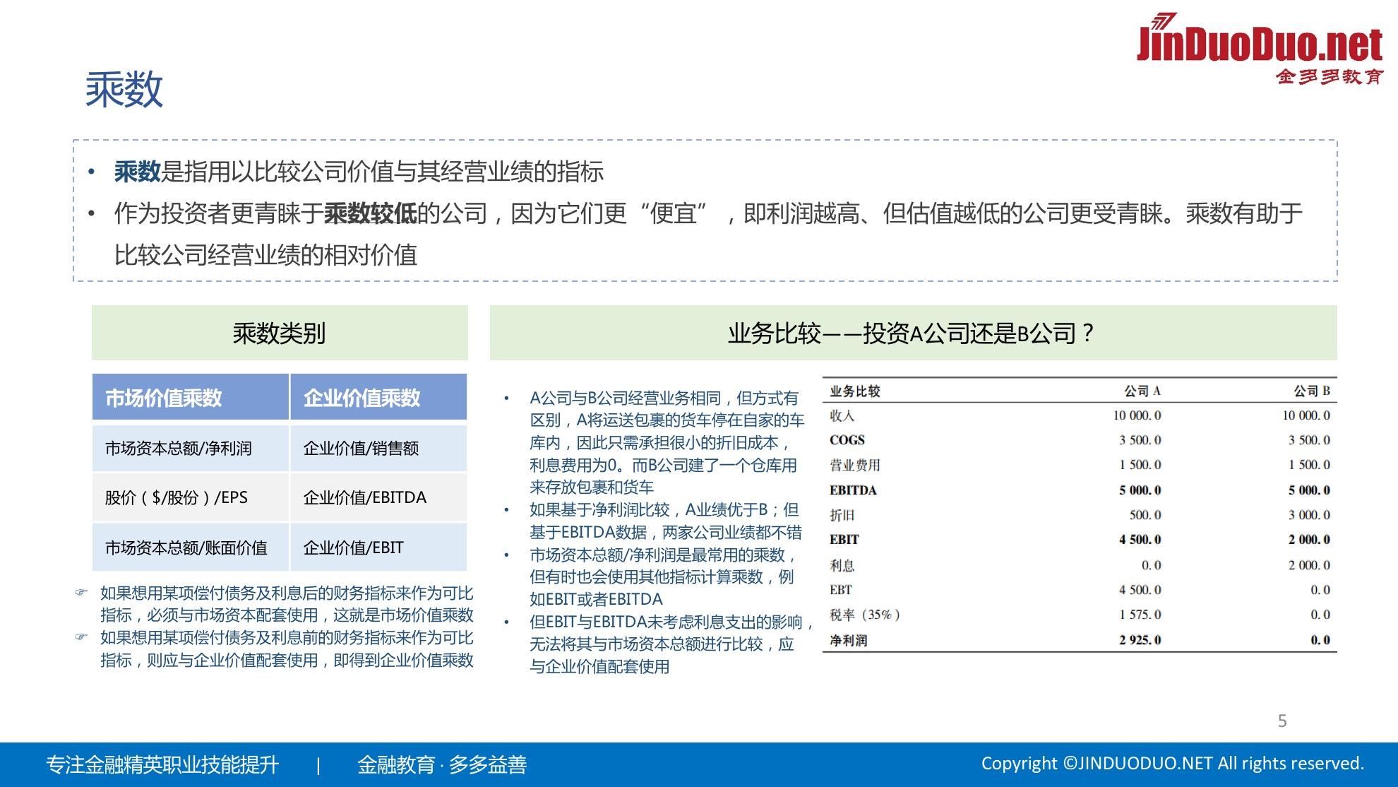The image size is (1398, 787).
Task: Click the first bullet 乘数是指用以比较公司价值
Action: pos(359,172)
